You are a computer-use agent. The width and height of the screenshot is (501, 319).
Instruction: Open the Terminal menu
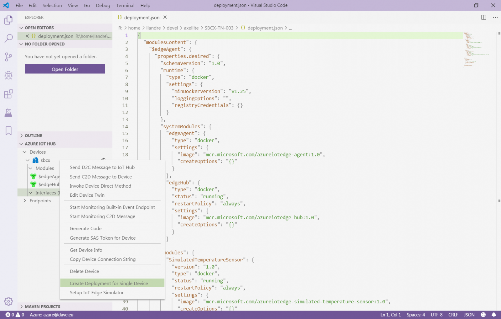[125, 5]
